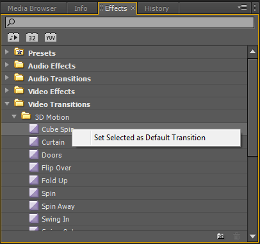Viewport: 260px width, 244px height.
Task: Select the Curtain transition name
Action: click(53, 142)
